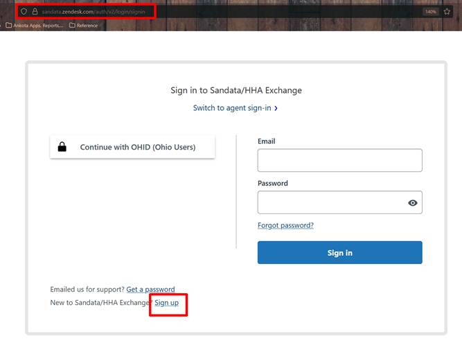
Task: Open the Forgot password? link
Action: pyautogui.click(x=285, y=225)
